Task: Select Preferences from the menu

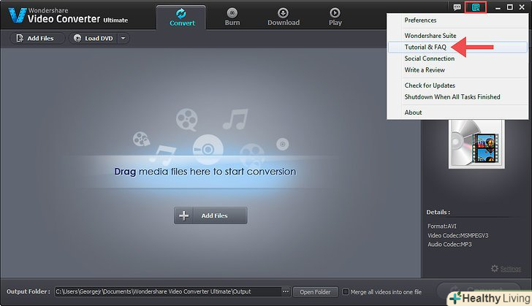Action: tap(420, 20)
